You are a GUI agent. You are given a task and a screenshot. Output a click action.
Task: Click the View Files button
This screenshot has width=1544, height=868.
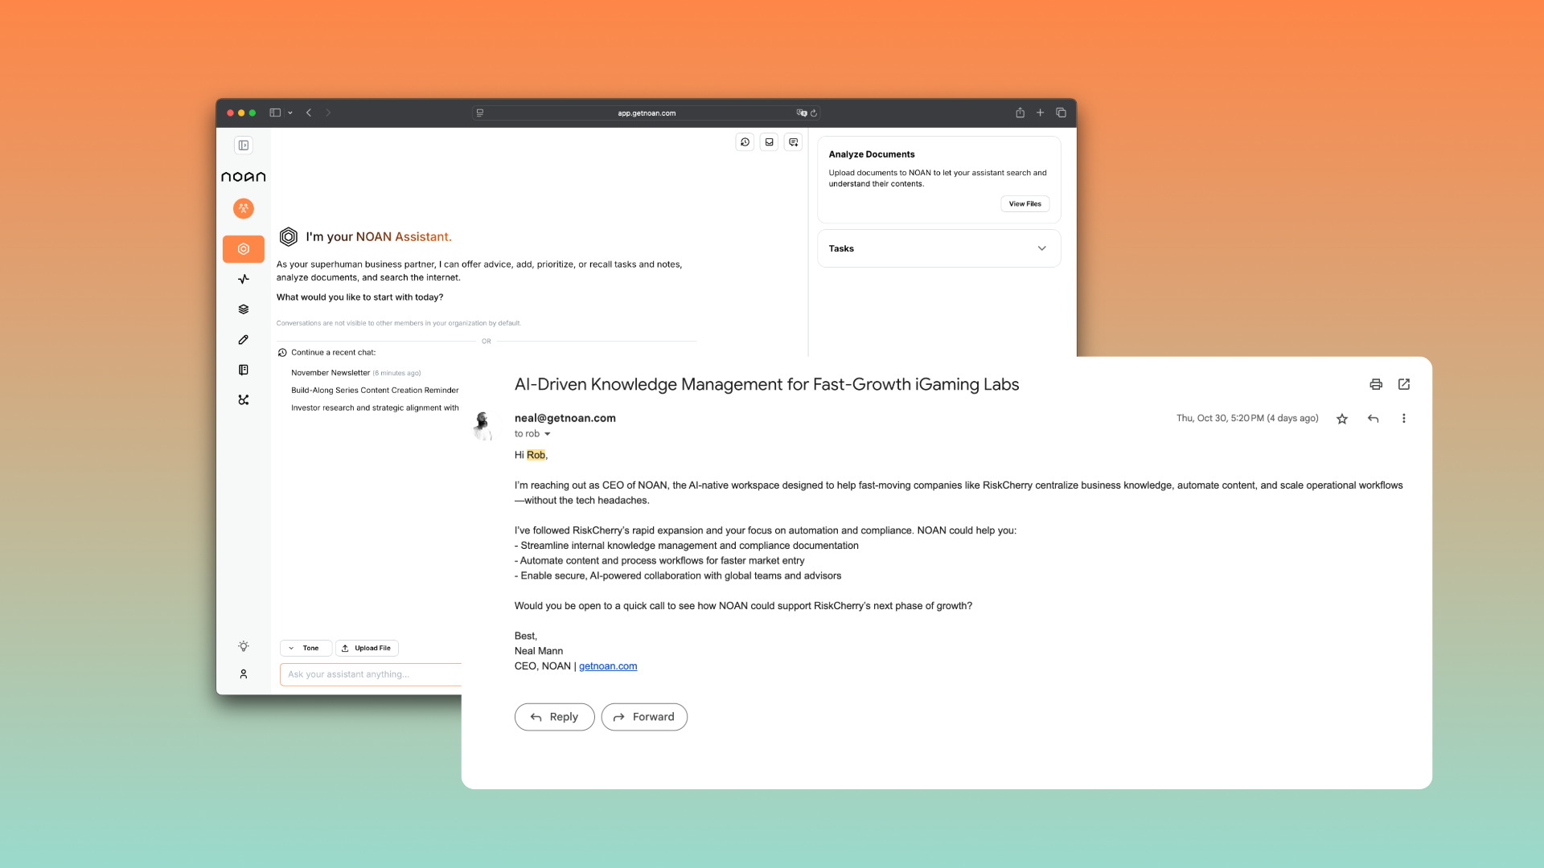pyautogui.click(x=1025, y=204)
